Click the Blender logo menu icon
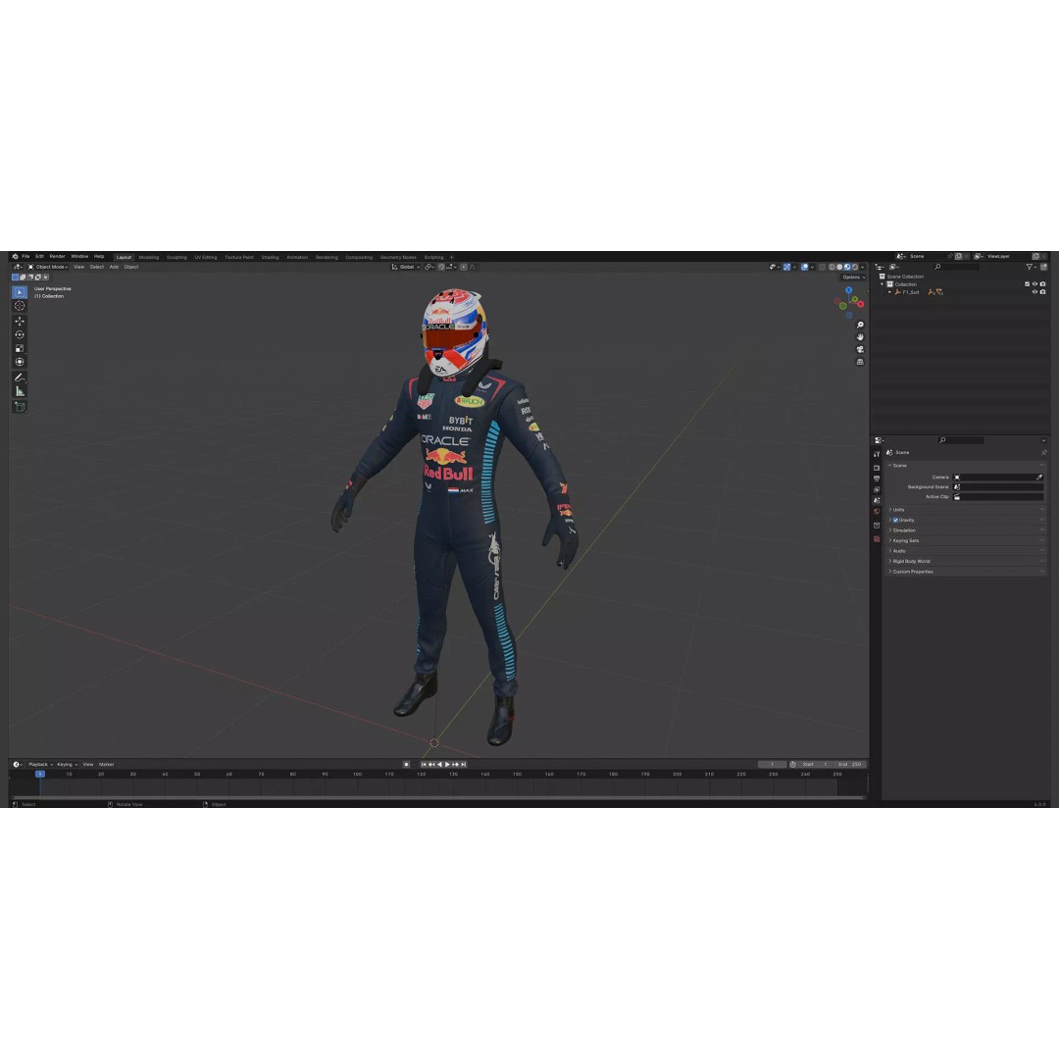 pyautogui.click(x=15, y=257)
